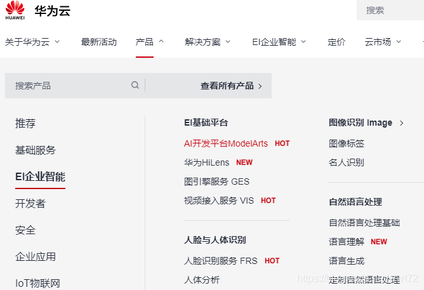This screenshot has height=290, width=424.
Task: Click the magnifier icon in product search
Action: click(x=135, y=85)
